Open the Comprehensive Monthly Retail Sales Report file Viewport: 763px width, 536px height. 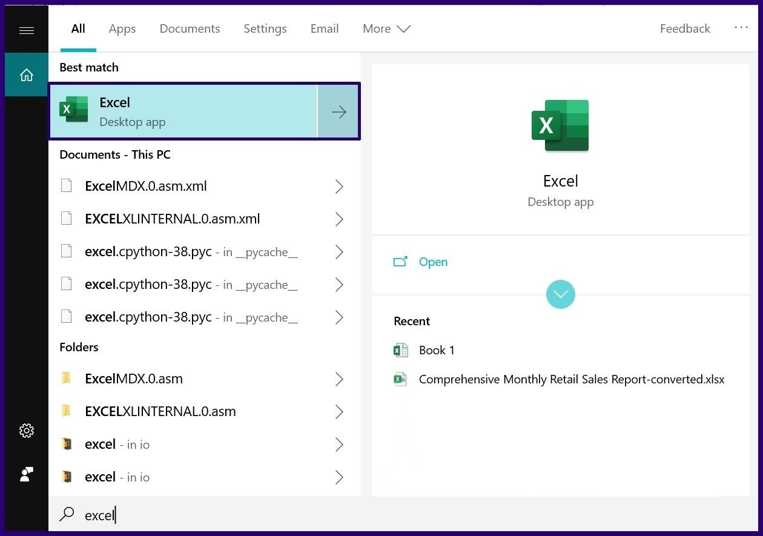click(x=571, y=380)
